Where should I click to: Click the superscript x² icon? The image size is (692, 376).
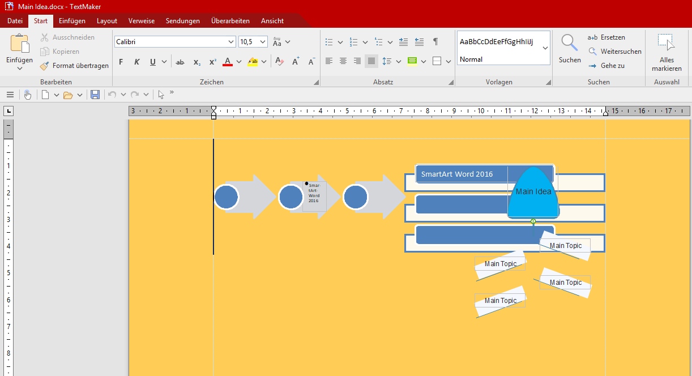pyautogui.click(x=213, y=62)
